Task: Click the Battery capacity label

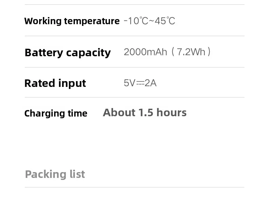Action: pos(68,53)
